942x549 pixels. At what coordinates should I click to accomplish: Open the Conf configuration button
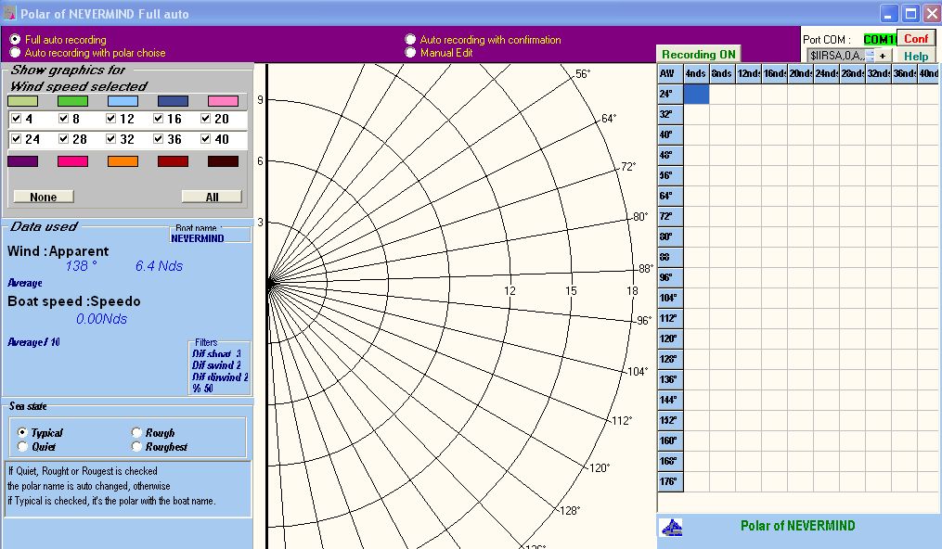pyautogui.click(x=916, y=38)
